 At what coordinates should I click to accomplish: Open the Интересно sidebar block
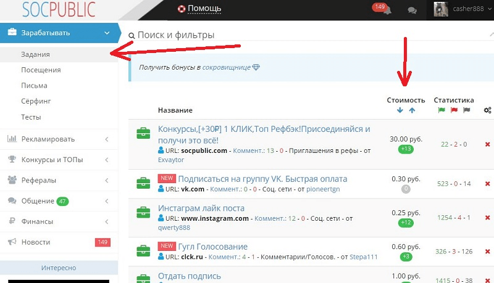[59, 268]
